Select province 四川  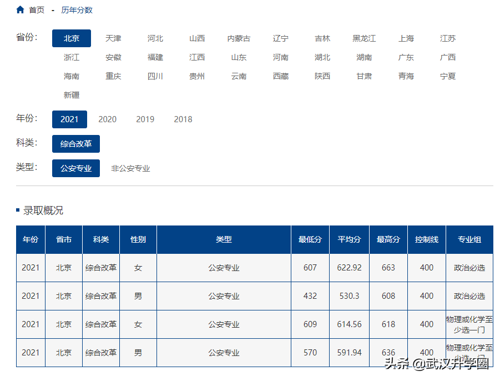[155, 76]
